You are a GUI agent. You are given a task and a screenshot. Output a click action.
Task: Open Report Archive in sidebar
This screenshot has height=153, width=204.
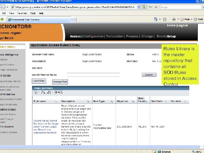point(7,65)
